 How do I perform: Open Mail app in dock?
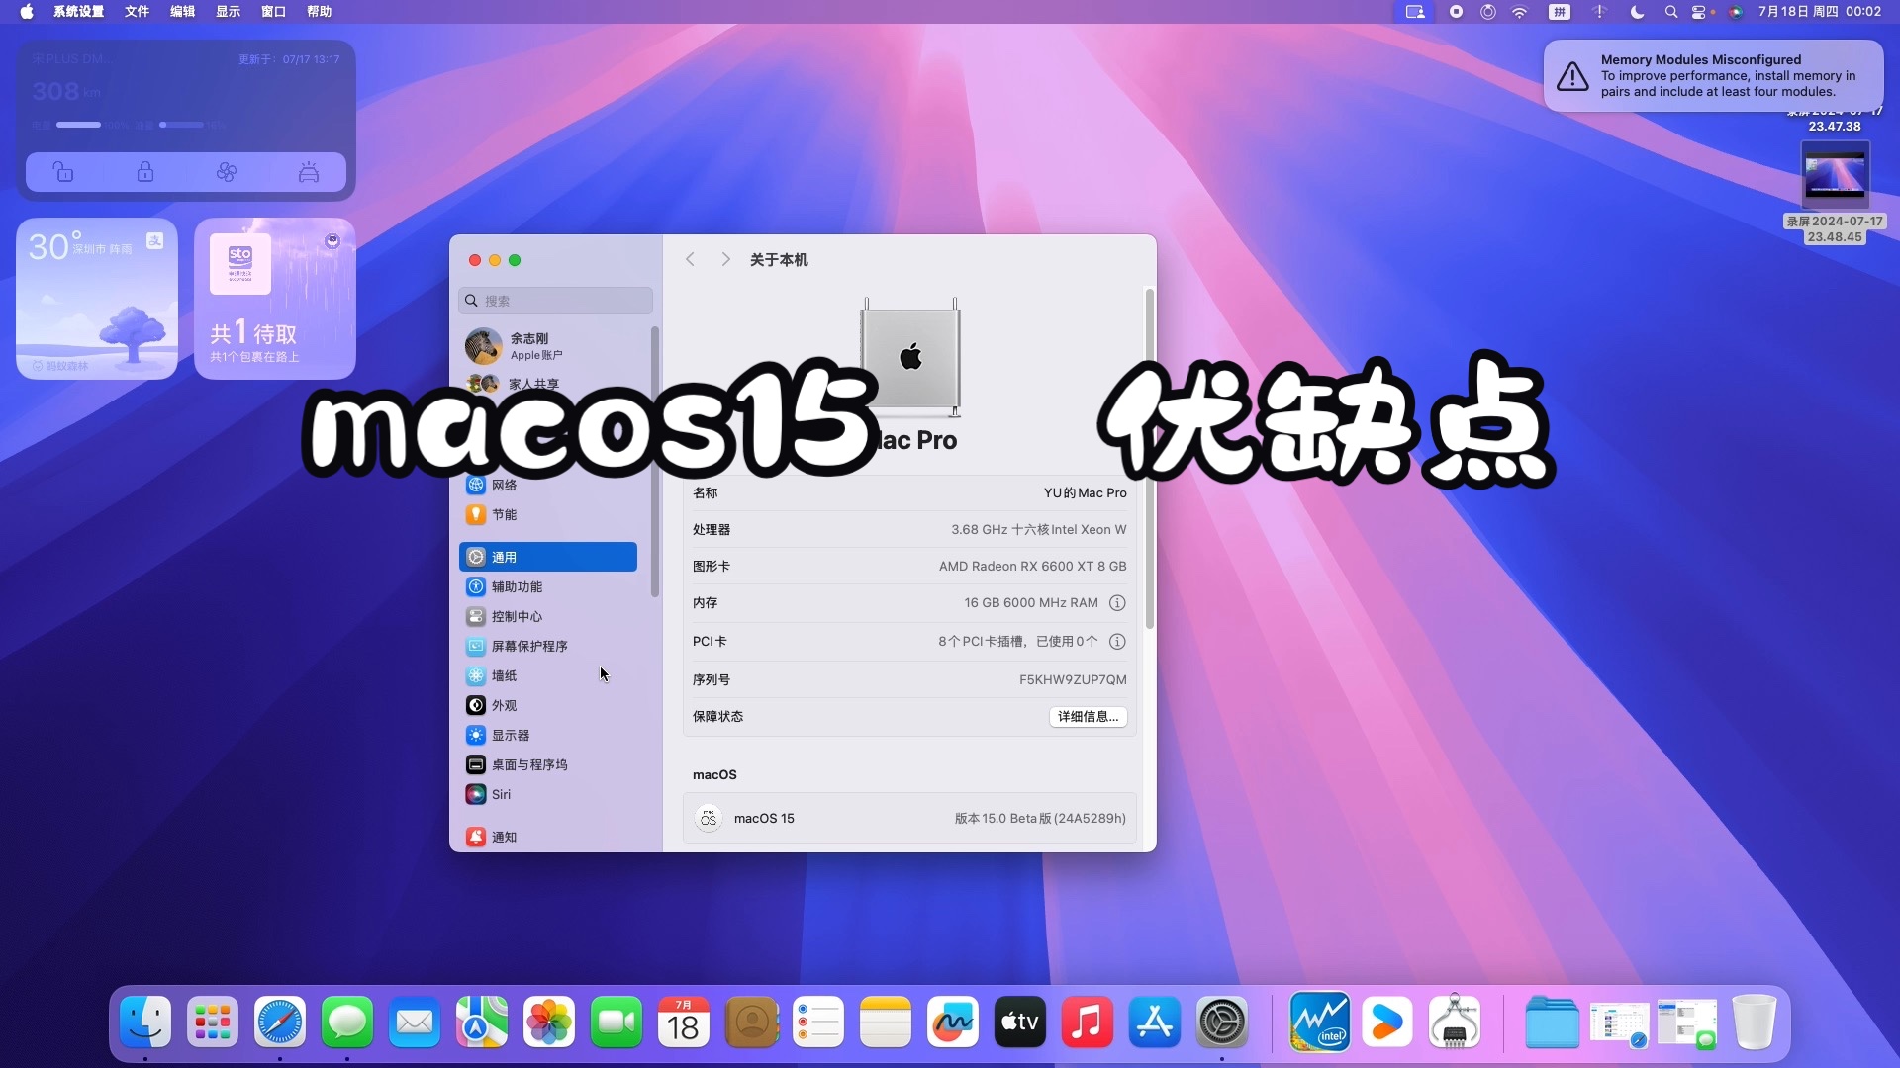[x=415, y=1022]
